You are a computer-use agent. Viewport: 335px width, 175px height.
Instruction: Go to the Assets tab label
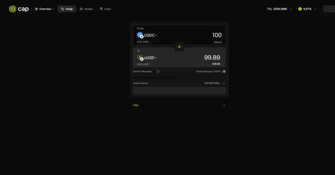(89, 9)
